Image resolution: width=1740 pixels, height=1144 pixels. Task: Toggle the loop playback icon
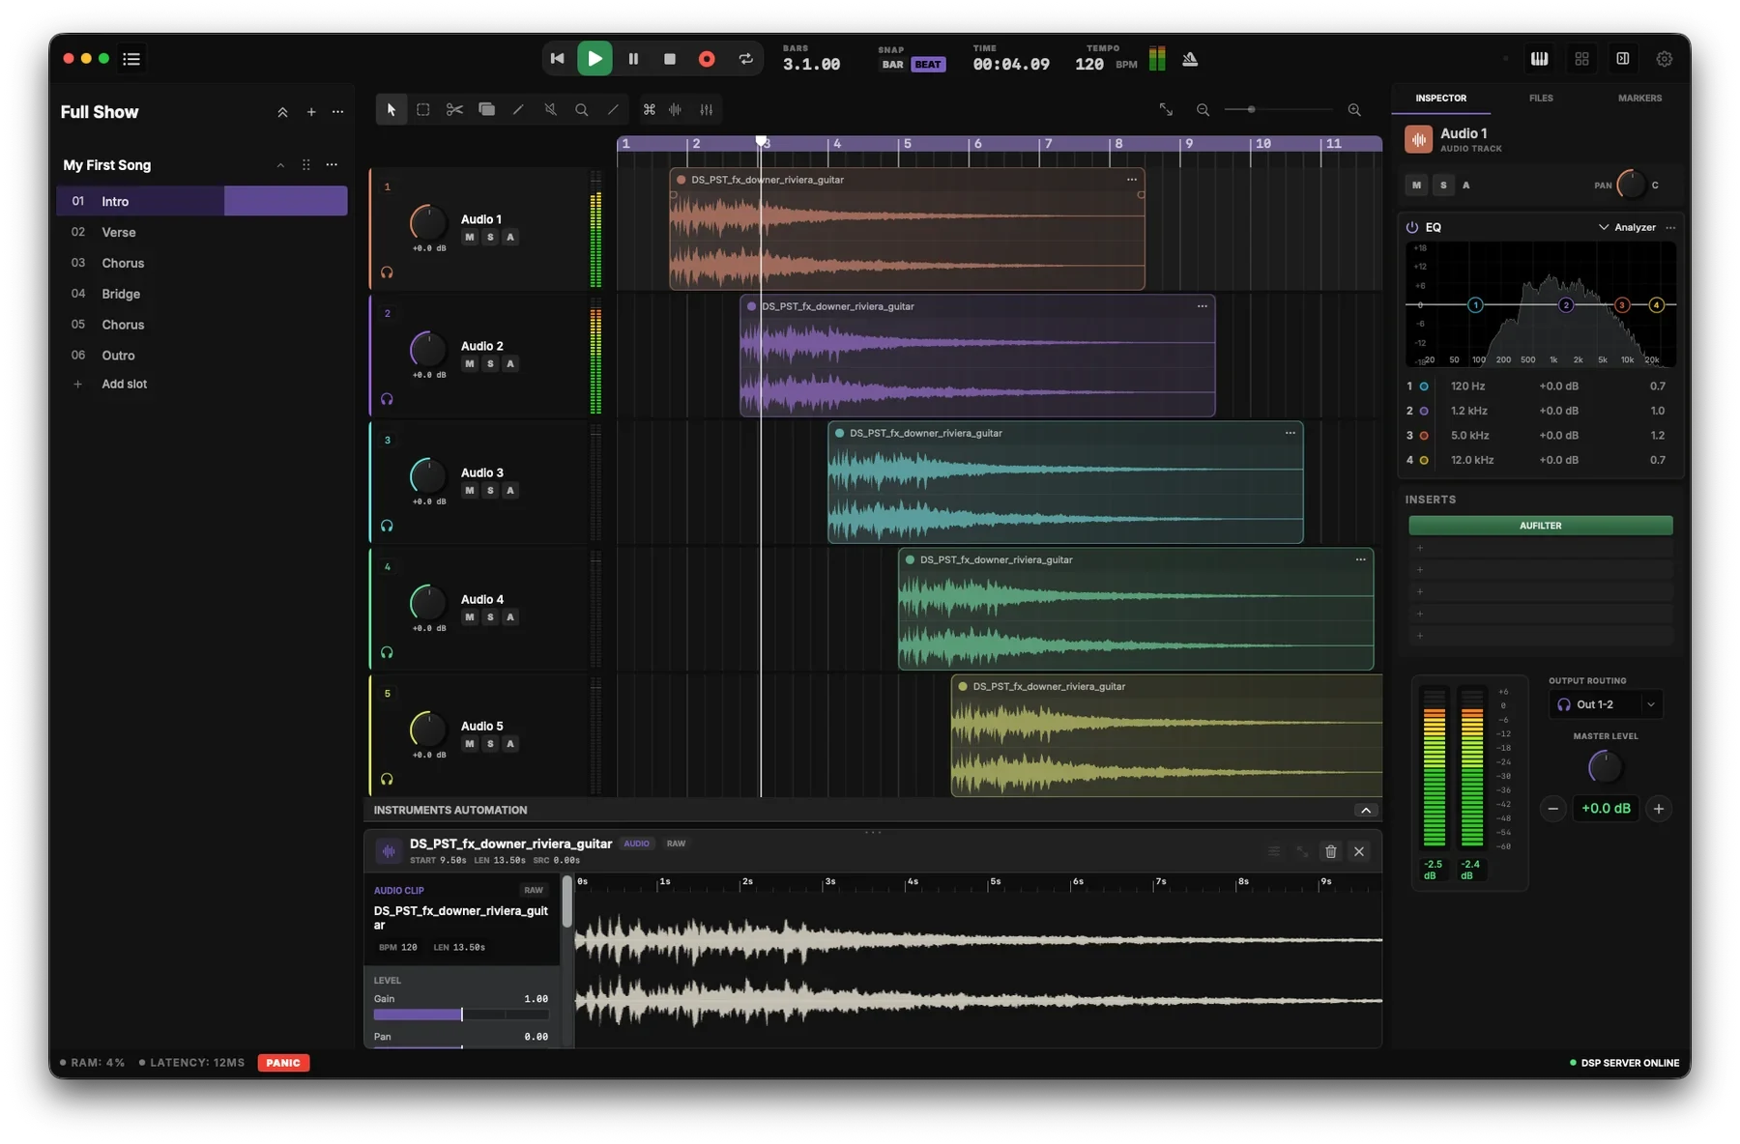click(x=745, y=59)
